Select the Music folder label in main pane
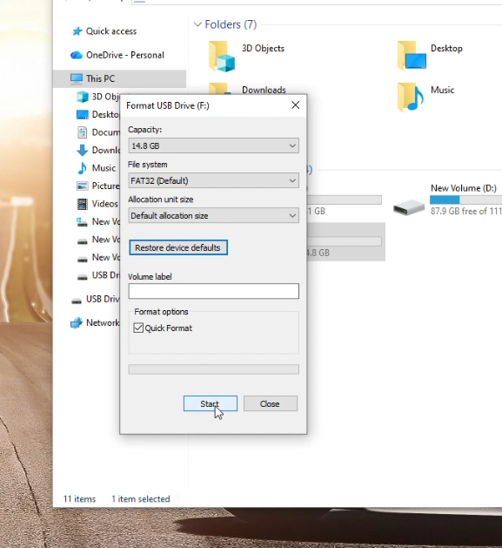The height and width of the screenshot is (548, 502). 442,90
